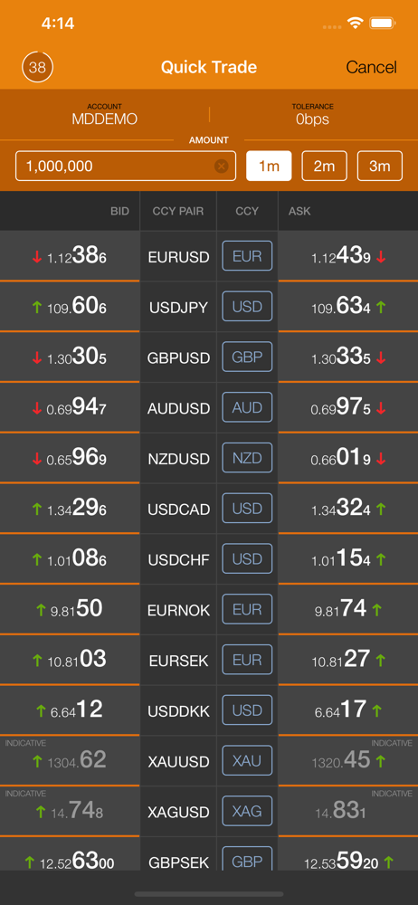Toggle GBPUSD dealt currency GBP

247,357
